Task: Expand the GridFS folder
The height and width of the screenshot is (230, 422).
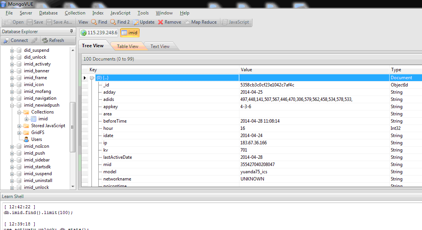Action: pos(19,133)
